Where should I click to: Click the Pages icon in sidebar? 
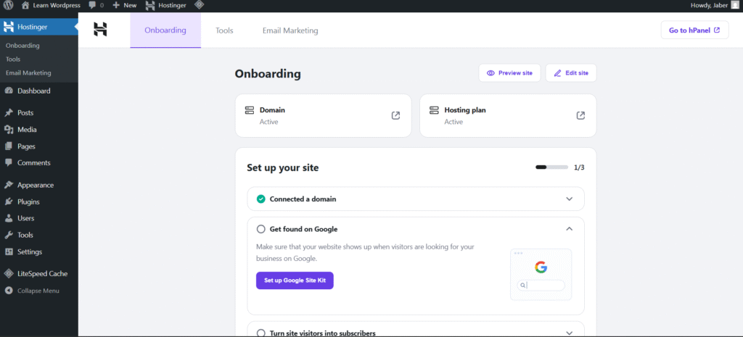tap(9, 146)
